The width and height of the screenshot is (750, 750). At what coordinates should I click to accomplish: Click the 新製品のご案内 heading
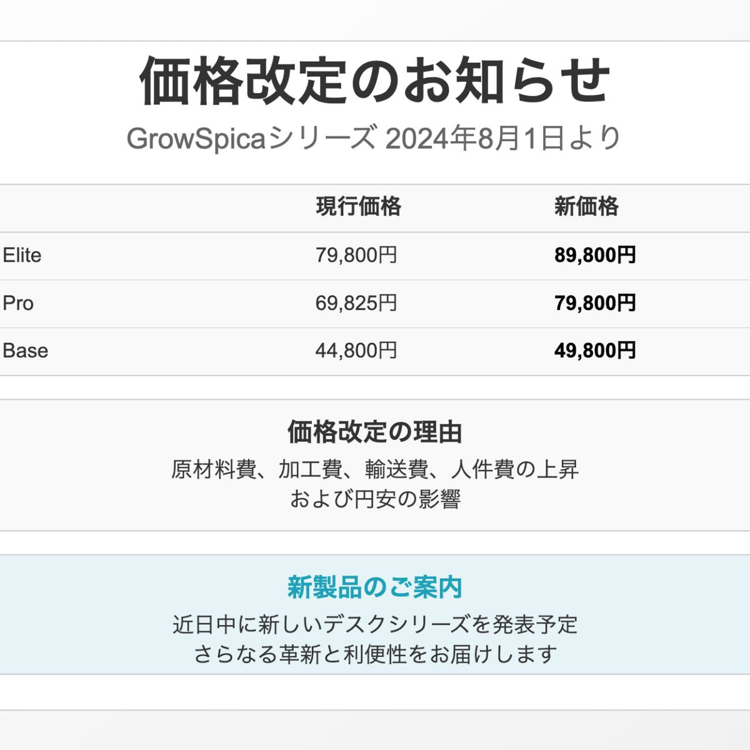click(374, 587)
